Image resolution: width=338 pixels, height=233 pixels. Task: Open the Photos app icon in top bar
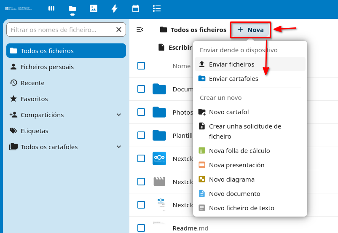(94, 8)
